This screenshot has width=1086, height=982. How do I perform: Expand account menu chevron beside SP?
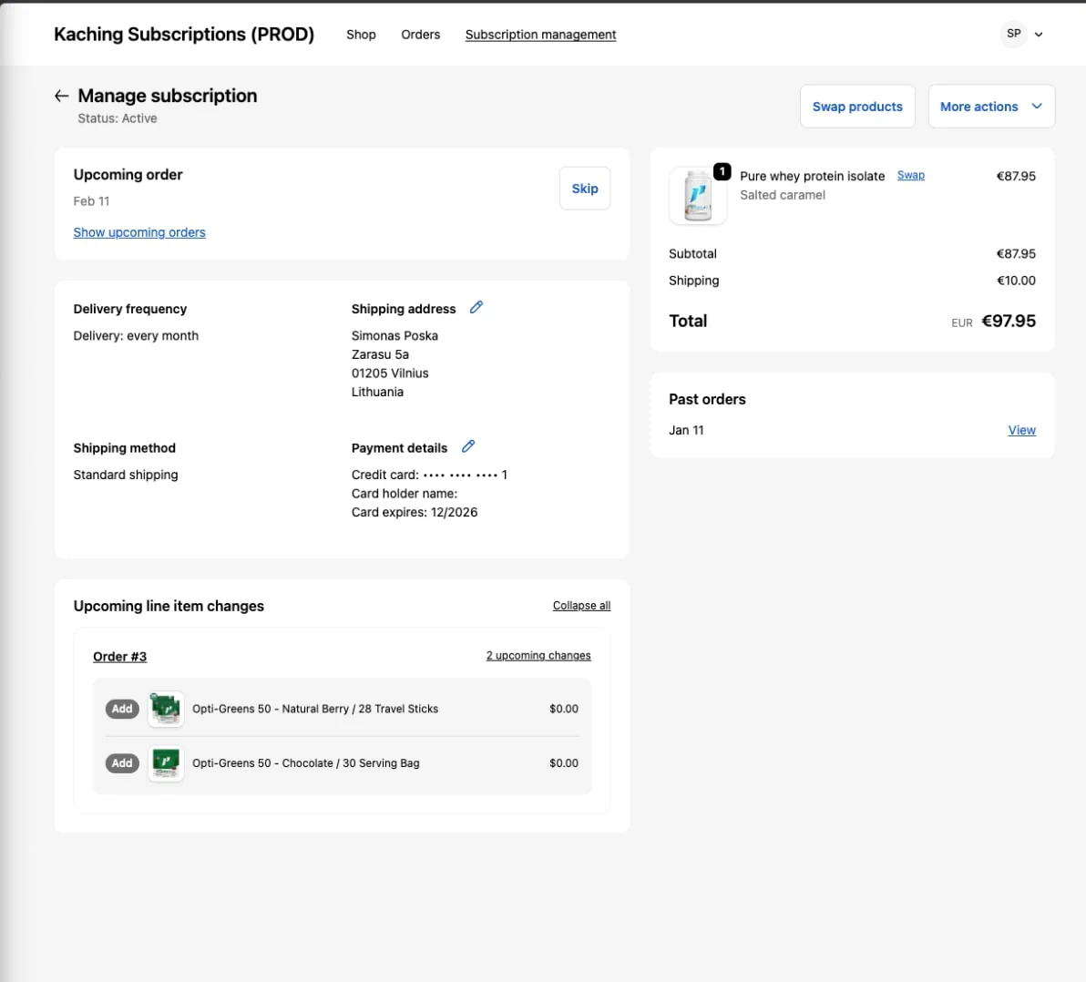click(x=1039, y=35)
